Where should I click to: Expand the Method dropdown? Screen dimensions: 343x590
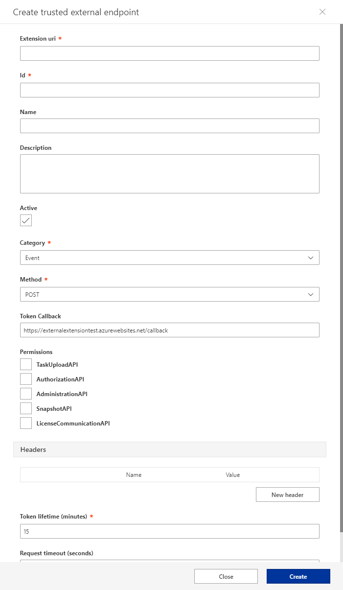169,294
